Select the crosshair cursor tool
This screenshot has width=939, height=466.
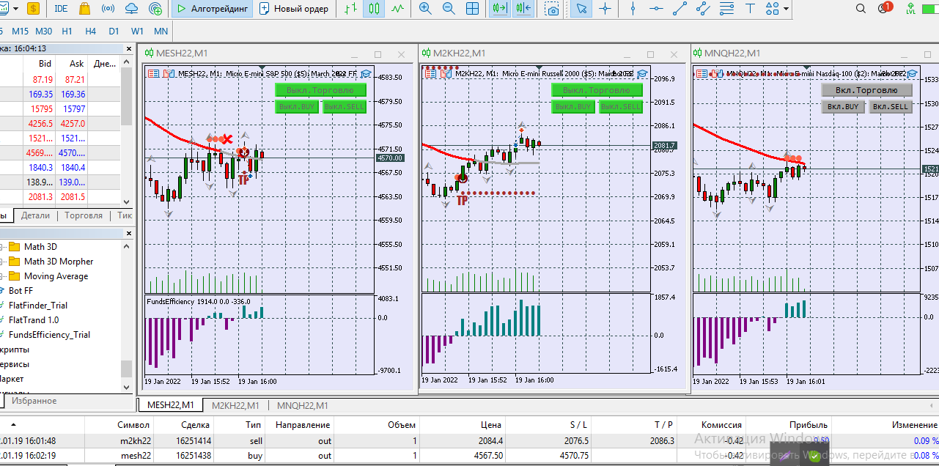tap(605, 9)
